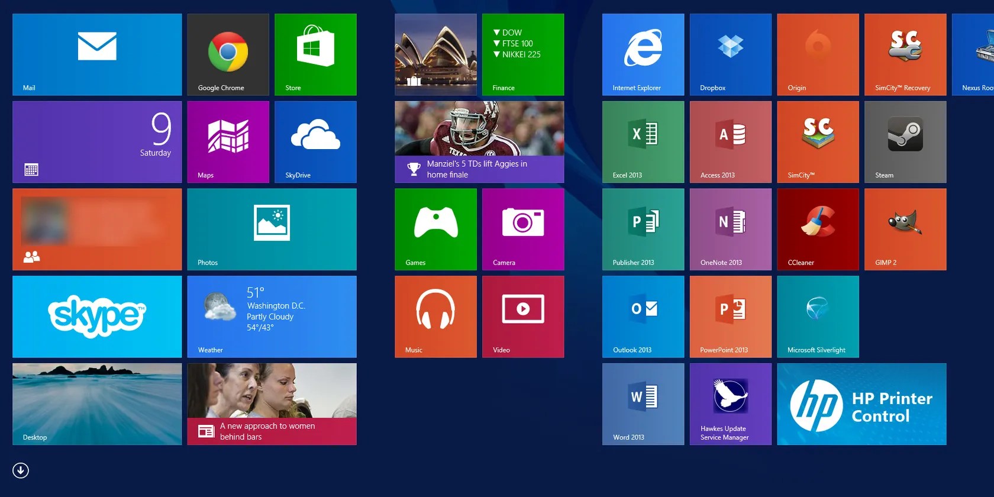The width and height of the screenshot is (994, 497).
Task: Open the Camera tile
Action: pyautogui.click(x=523, y=230)
